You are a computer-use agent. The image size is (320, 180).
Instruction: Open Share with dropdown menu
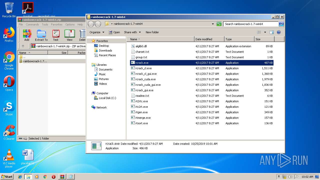(x=132, y=32)
